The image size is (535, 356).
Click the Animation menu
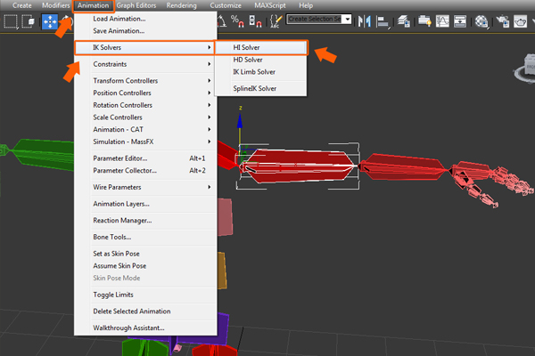pyautogui.click(x=93, y=5)
